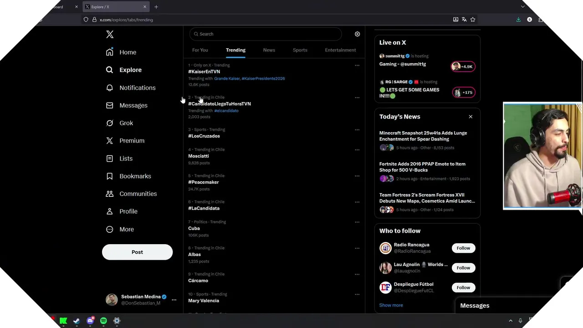Open more options for Cárcamo trend
Screen dimensions: 583x328
pos(357,275)
